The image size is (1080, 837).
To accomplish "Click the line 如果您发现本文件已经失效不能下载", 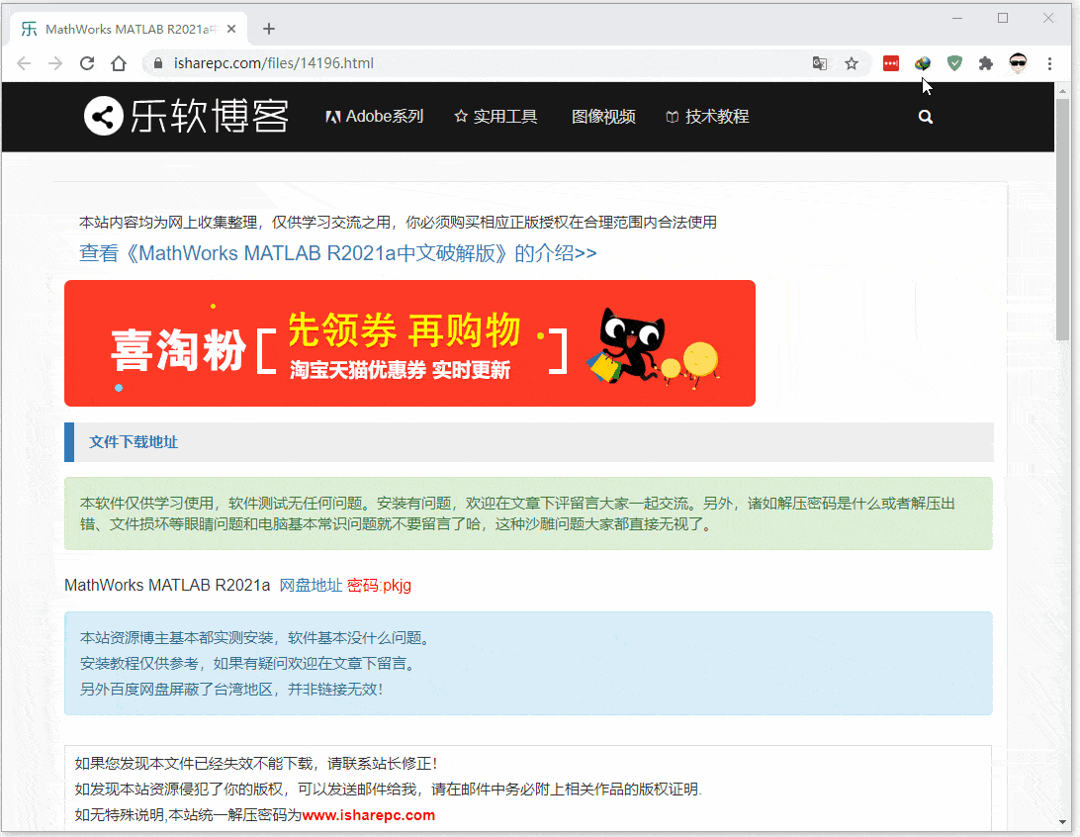I will 256,763.
